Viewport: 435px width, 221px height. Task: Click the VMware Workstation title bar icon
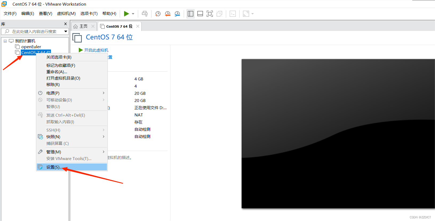click(x=4, y=4)
